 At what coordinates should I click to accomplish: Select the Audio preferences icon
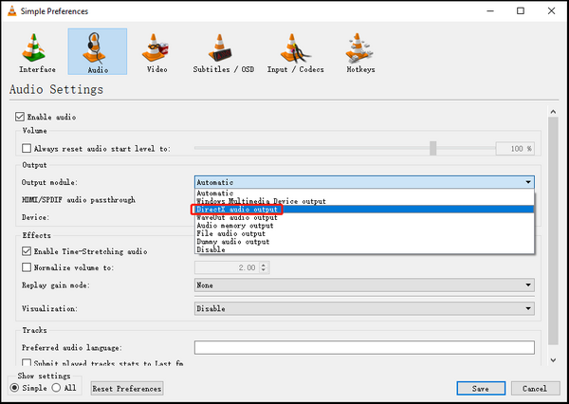pyautogui.click(x=97, y=50)
